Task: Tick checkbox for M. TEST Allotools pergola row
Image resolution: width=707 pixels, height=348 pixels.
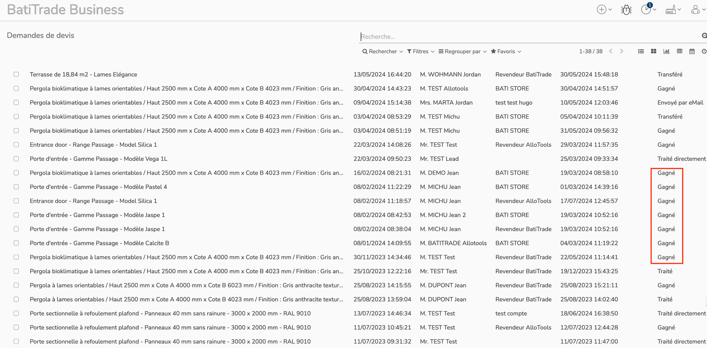Action: (16, 88)
